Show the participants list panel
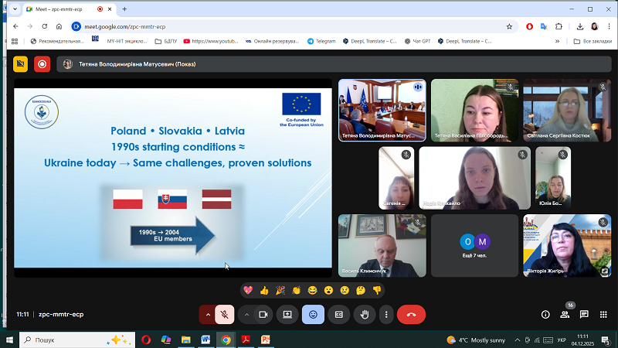Image resolution: width=618 pixels, height=348 pixels. 565,315
